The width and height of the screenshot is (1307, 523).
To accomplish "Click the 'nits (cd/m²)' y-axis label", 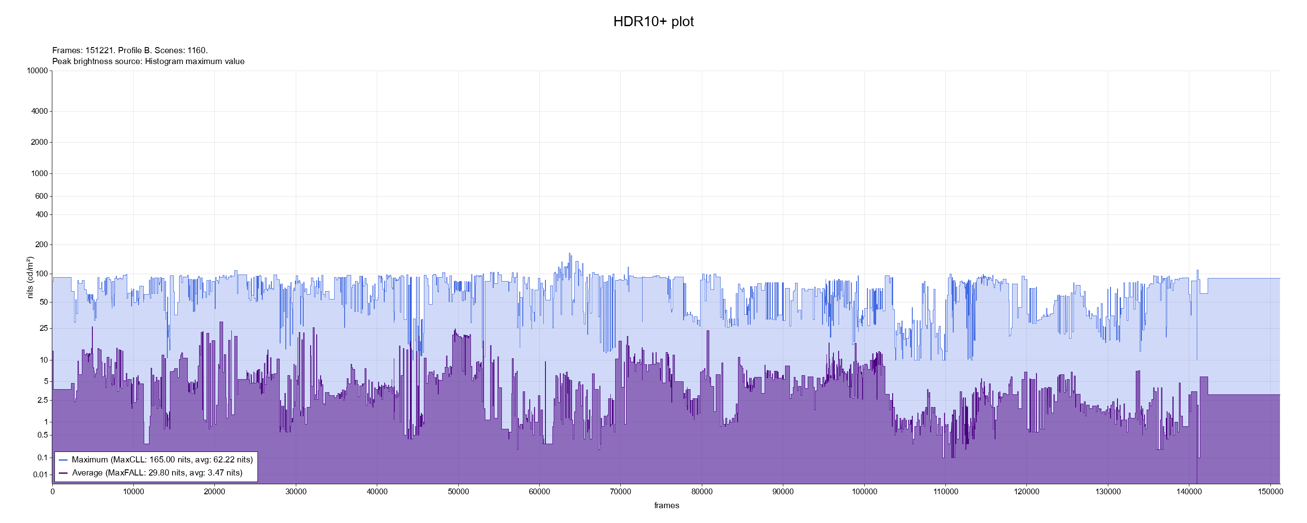I will click(30, 277).
